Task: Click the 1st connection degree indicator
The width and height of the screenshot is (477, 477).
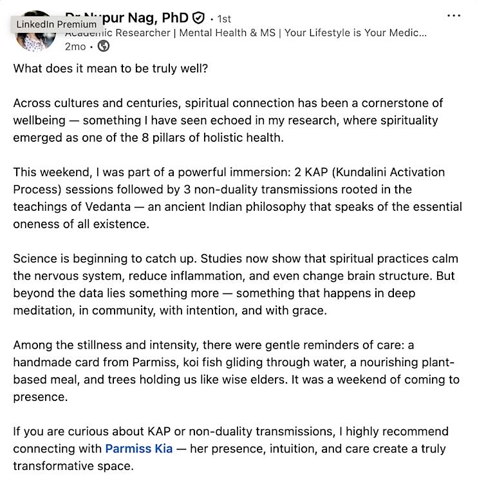Action: 225,19
